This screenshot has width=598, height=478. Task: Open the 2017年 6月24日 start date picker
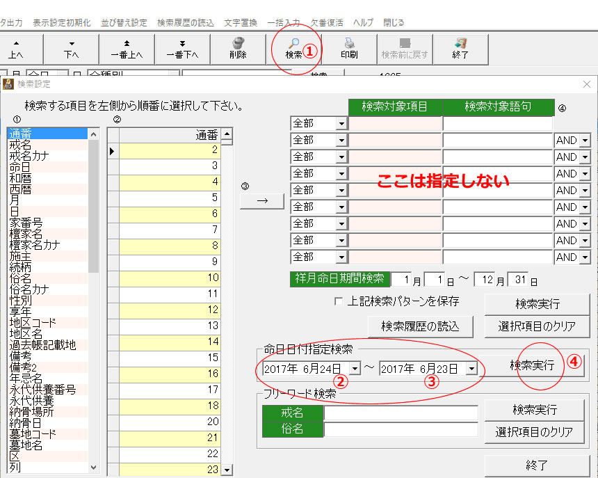(x=355, y=369)
